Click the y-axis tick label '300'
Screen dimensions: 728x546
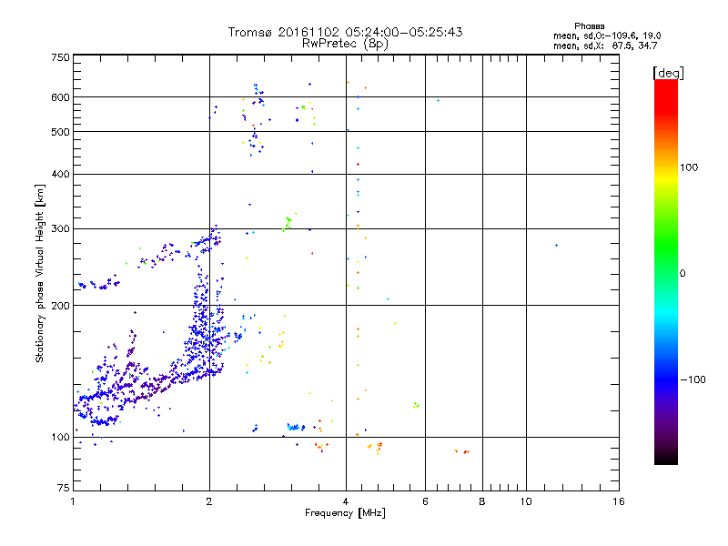[60, 229]
